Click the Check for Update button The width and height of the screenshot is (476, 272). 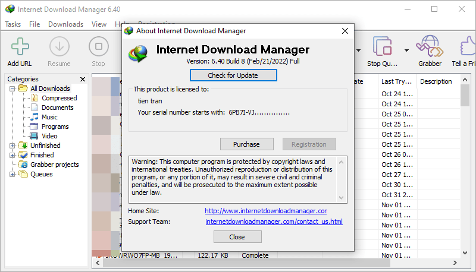pyautogui.click(x=233, y=75)
